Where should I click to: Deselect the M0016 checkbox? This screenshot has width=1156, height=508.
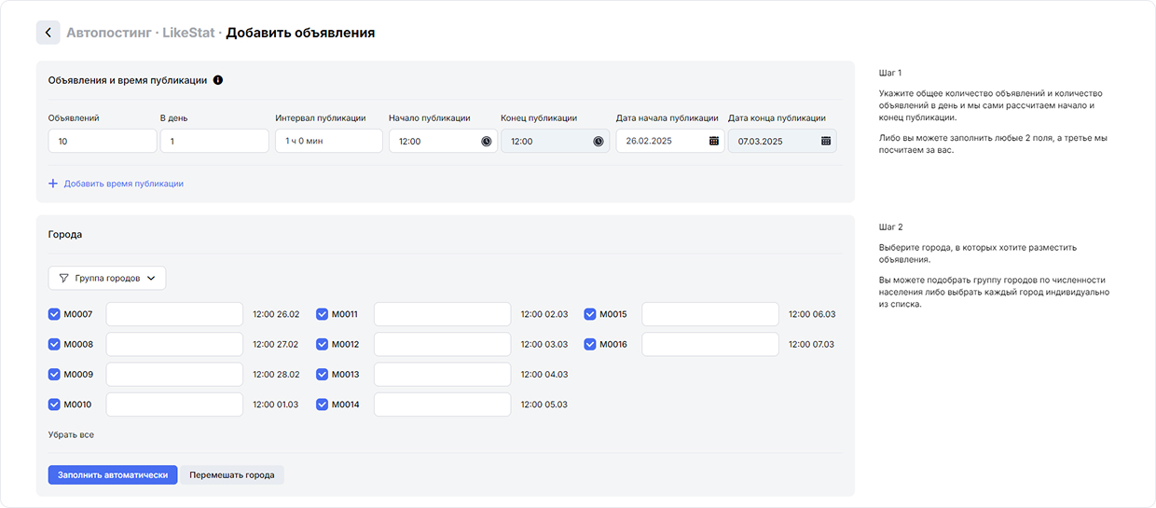590,344
